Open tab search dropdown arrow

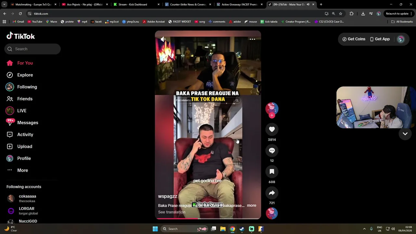point(4,5)
